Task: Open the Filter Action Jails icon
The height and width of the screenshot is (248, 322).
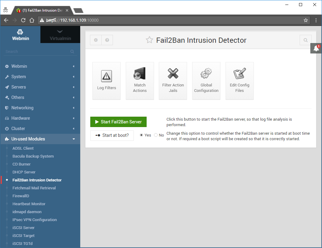Action: 173,81
